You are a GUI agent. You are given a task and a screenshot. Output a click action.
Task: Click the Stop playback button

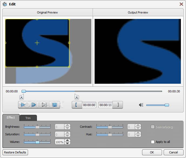tap(55, 105)
